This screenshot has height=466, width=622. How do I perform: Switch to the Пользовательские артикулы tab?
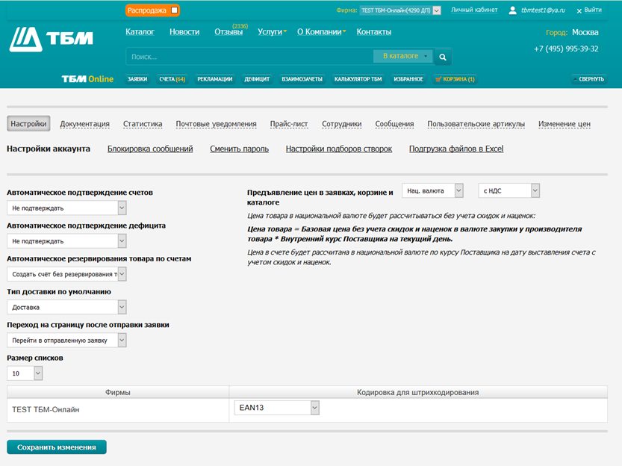coord(476,124)
